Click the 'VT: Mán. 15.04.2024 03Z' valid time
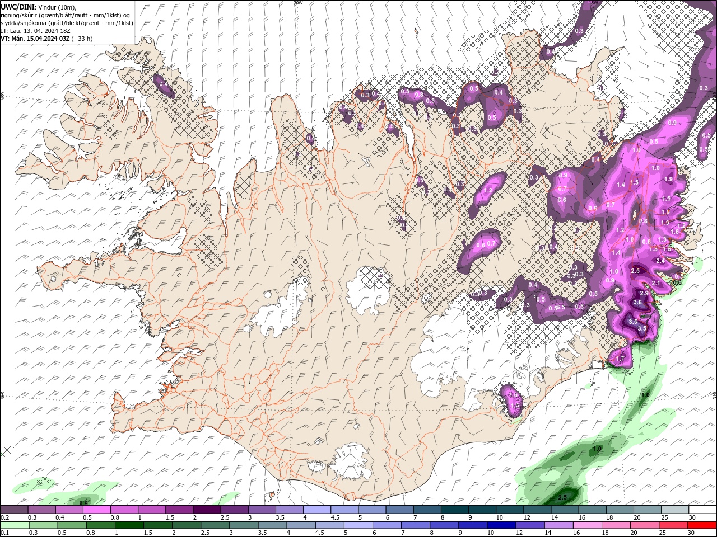 [35, 39]
